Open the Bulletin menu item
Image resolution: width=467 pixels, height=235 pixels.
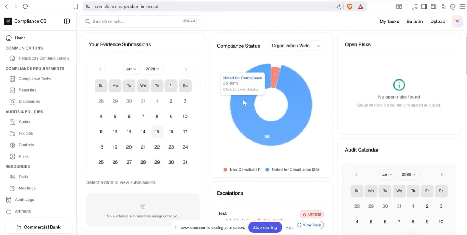414,21
